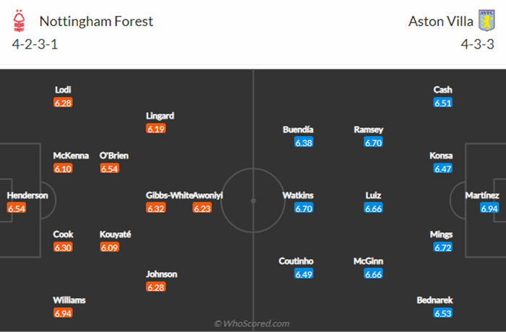The width and height of the screenshot is (506, 332).
Task: Click the WhoScored.com watermark
Action: 252,323
